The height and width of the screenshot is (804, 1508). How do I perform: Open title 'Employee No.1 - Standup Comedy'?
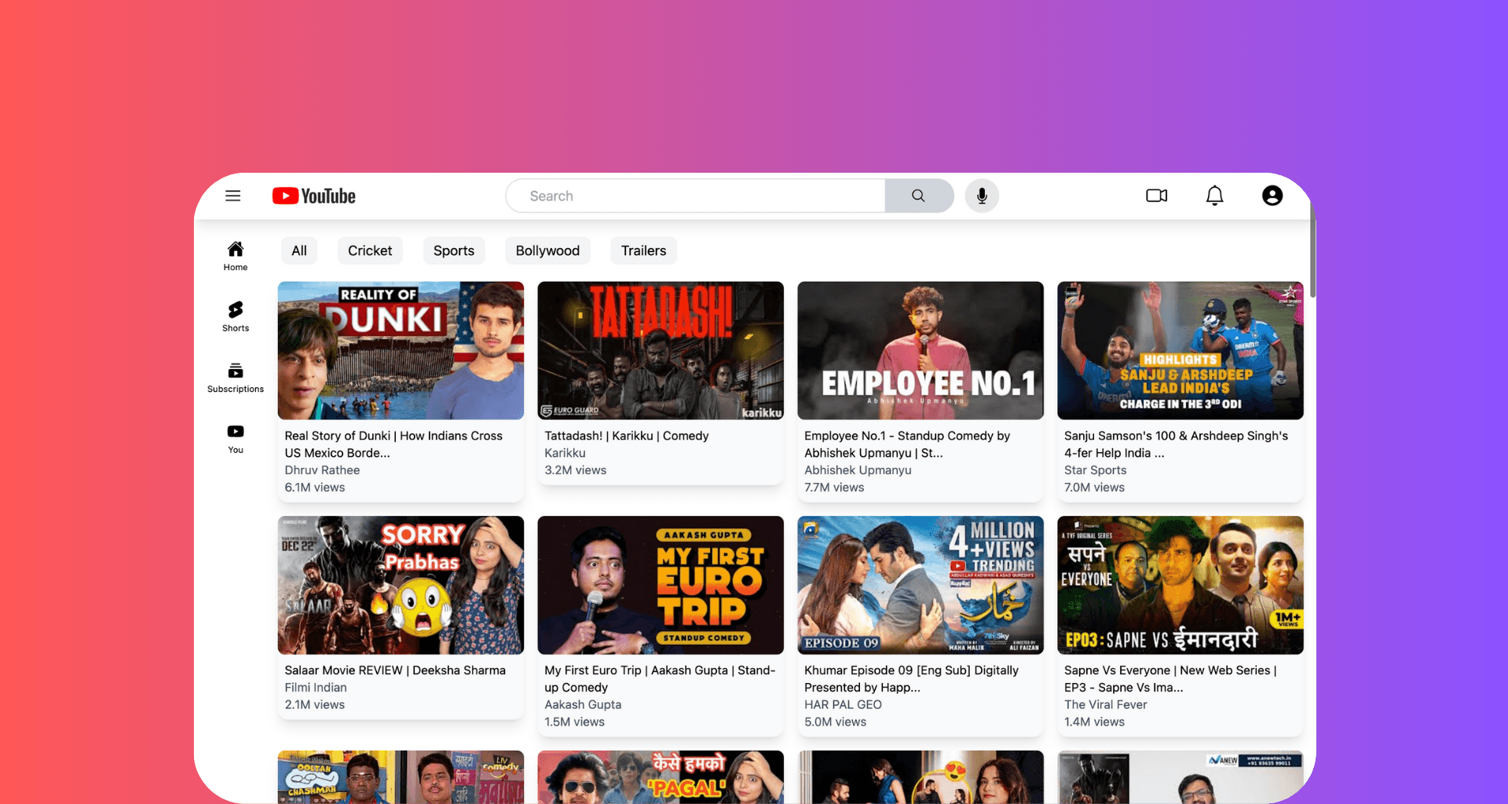pos(907,444)
